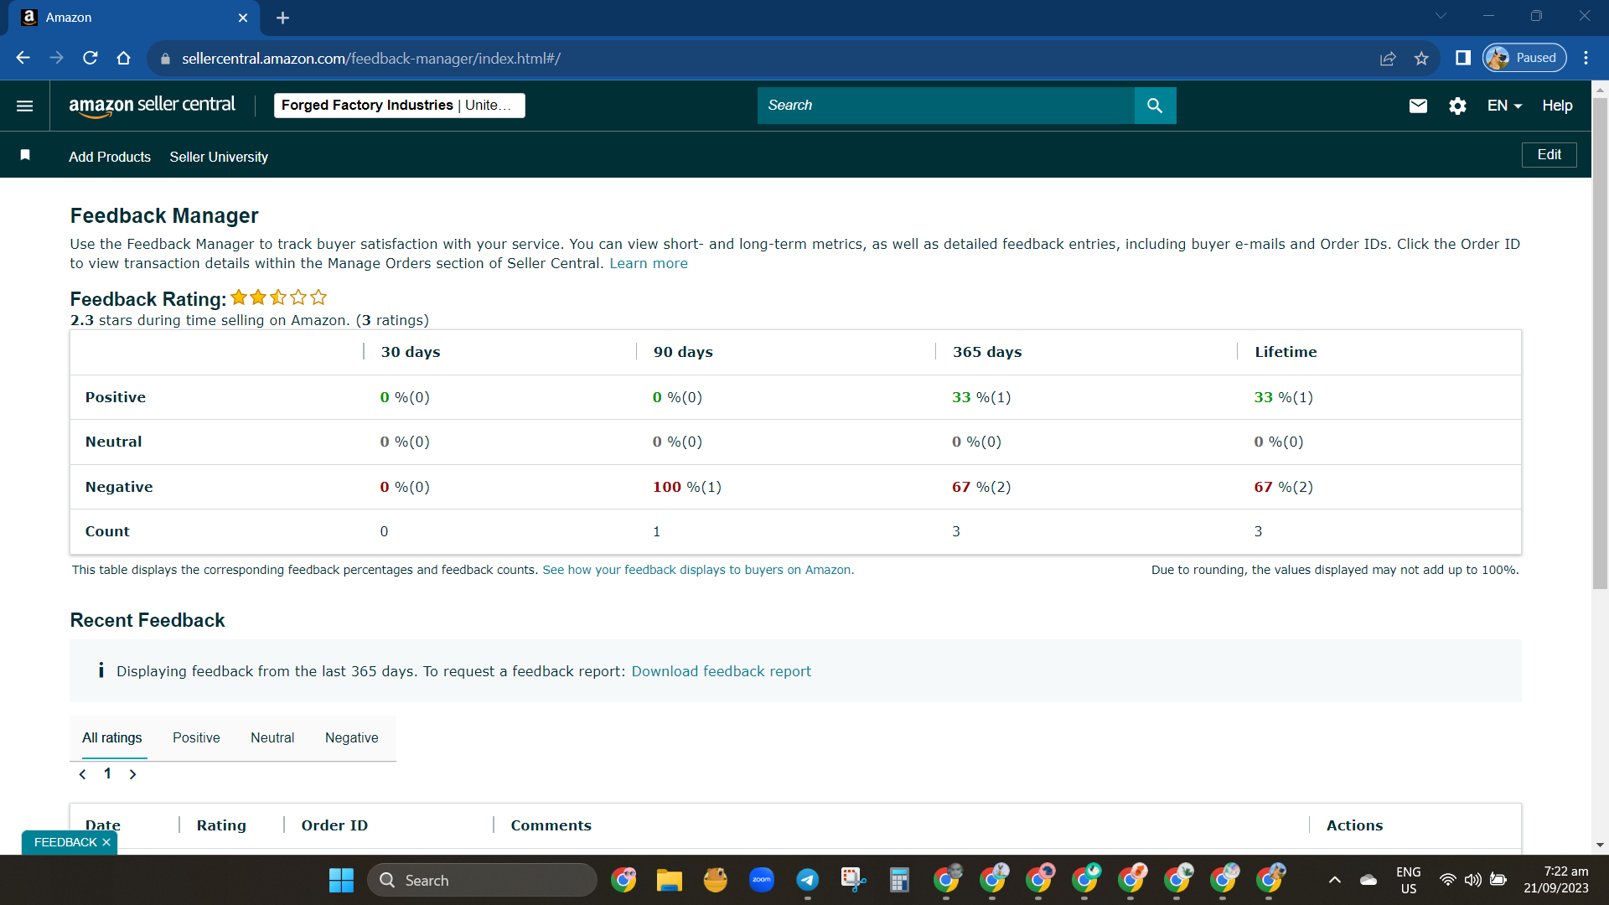Click the bookmark flag icon
The height and width of the screenshot is (905, 1609).
pos(25,155)
